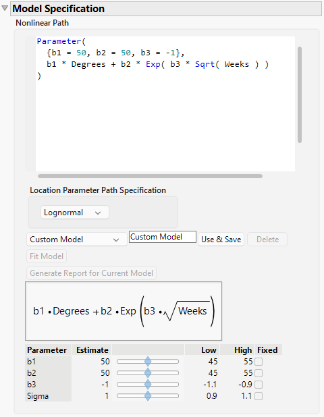Viewport: 324px width, 417px height.
Task: Click the Custom Model name text field
Action: pos(163,237)
